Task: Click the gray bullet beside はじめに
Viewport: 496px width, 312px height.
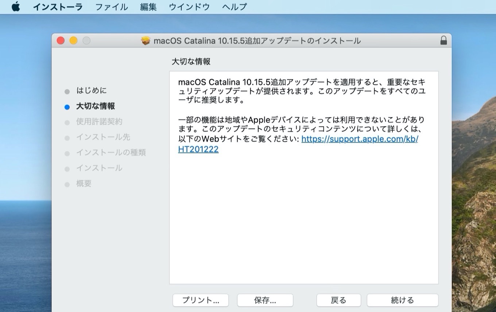Action: [67, 92]
